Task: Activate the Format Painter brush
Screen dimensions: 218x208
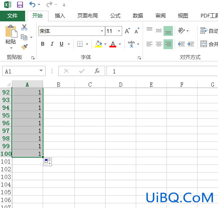Action: coord(24,47)
